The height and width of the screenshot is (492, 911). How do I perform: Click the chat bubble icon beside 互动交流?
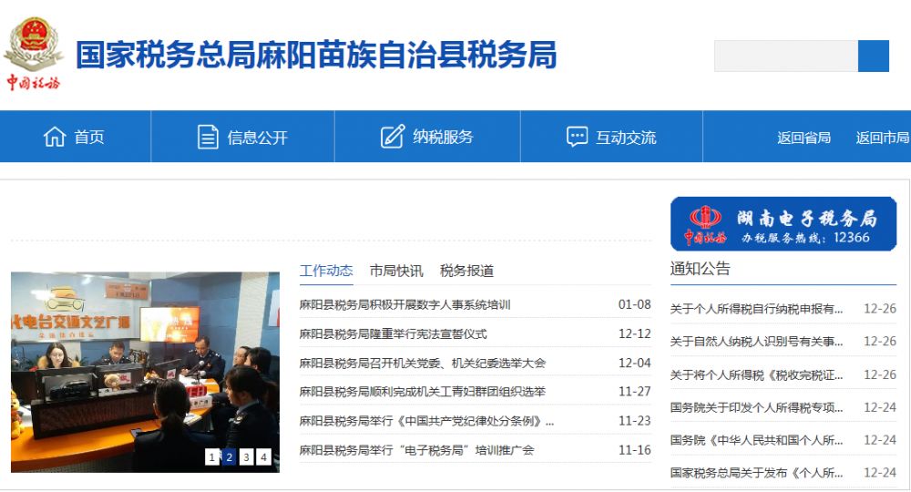[577, 137]
